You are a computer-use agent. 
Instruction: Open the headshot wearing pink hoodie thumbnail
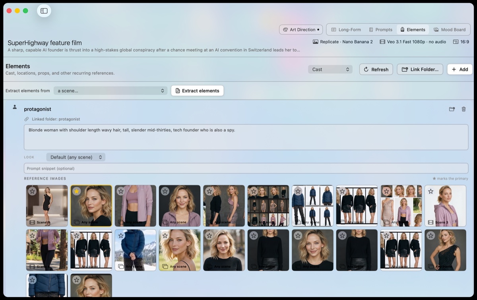(x=180, y=206)
